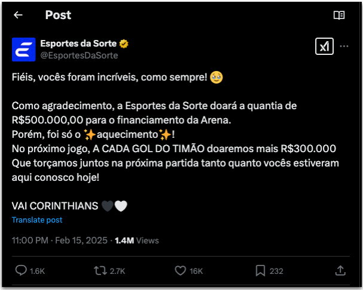363x290 pixels.
Task: Bookmark this post
Action: tap(260, 270)
